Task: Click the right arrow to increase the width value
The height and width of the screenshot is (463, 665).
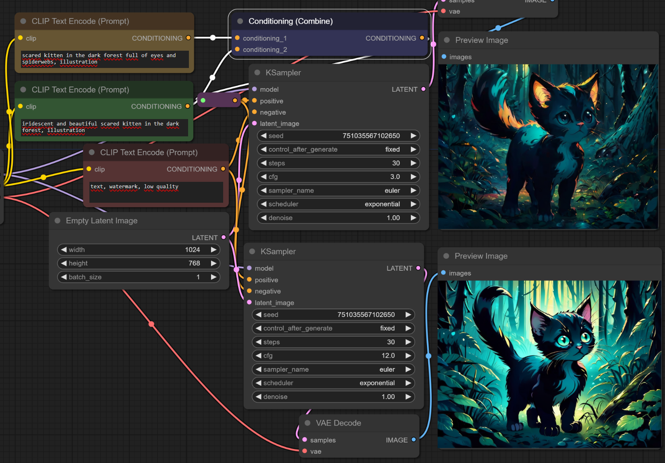Action: point(213,250)
